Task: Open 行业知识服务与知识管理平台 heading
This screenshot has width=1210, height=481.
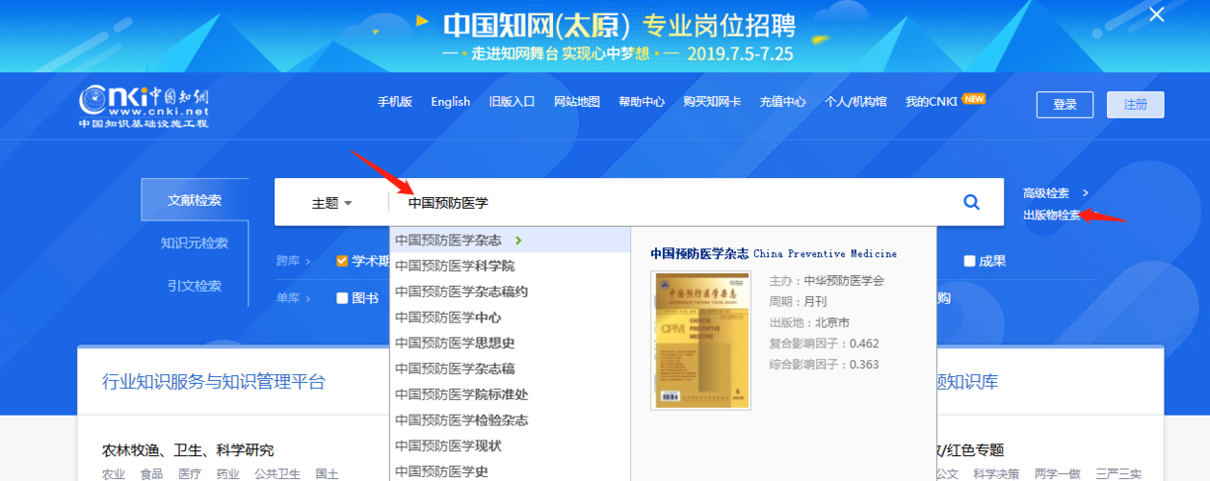Action: pyautogui.click(x=214, y=382)
